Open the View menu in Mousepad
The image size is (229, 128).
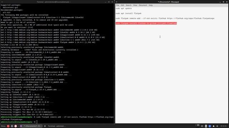point(135,5)
